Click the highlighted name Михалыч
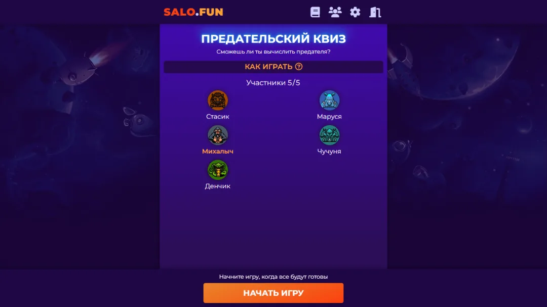This screenshot has height=307, width=547. pos(218,151)
